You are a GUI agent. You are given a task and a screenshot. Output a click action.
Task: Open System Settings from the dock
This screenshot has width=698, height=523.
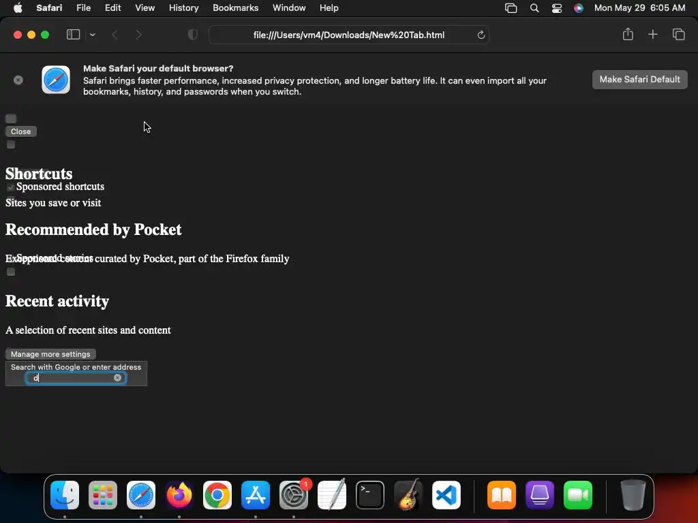click(x=293, y=495)
